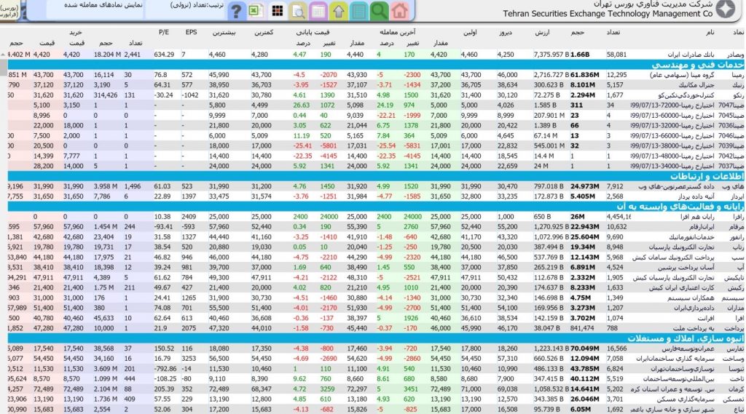
Task: Click the document magnifier icon in toolbar
Action: [x=298, y=10]
